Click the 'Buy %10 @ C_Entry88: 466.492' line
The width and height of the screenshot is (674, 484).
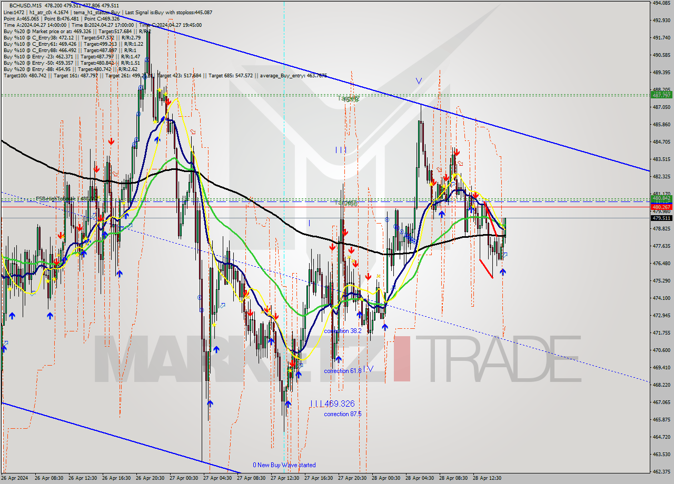click(x=71, y=50)
